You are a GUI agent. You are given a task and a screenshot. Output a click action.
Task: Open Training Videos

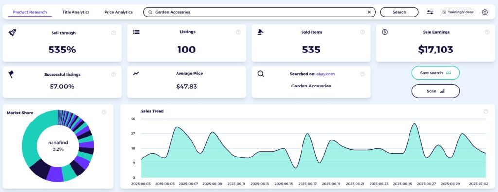pyautogui.click(x=458, y=12)
